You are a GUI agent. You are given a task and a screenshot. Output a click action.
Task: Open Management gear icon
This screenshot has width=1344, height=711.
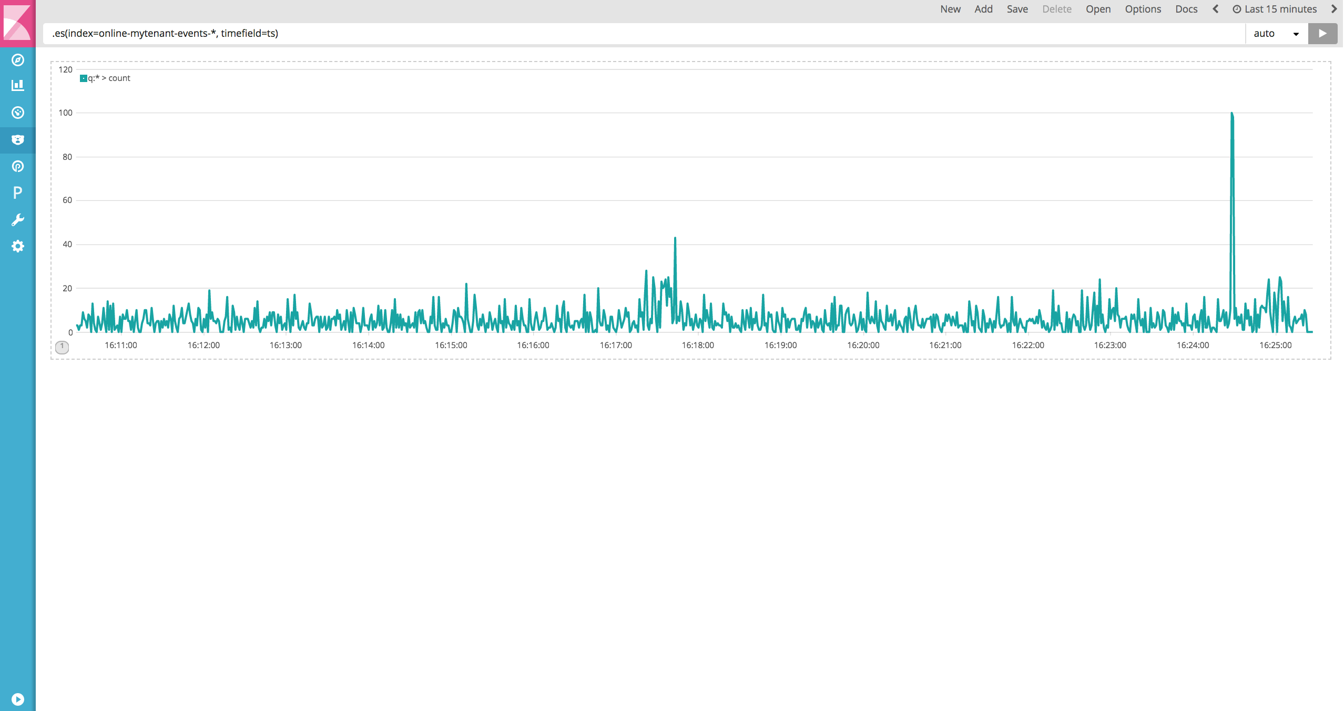17,246
